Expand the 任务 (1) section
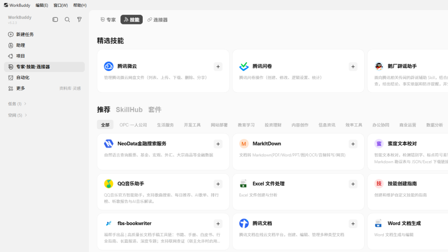The image size is (448, 252). pos(17,104)
